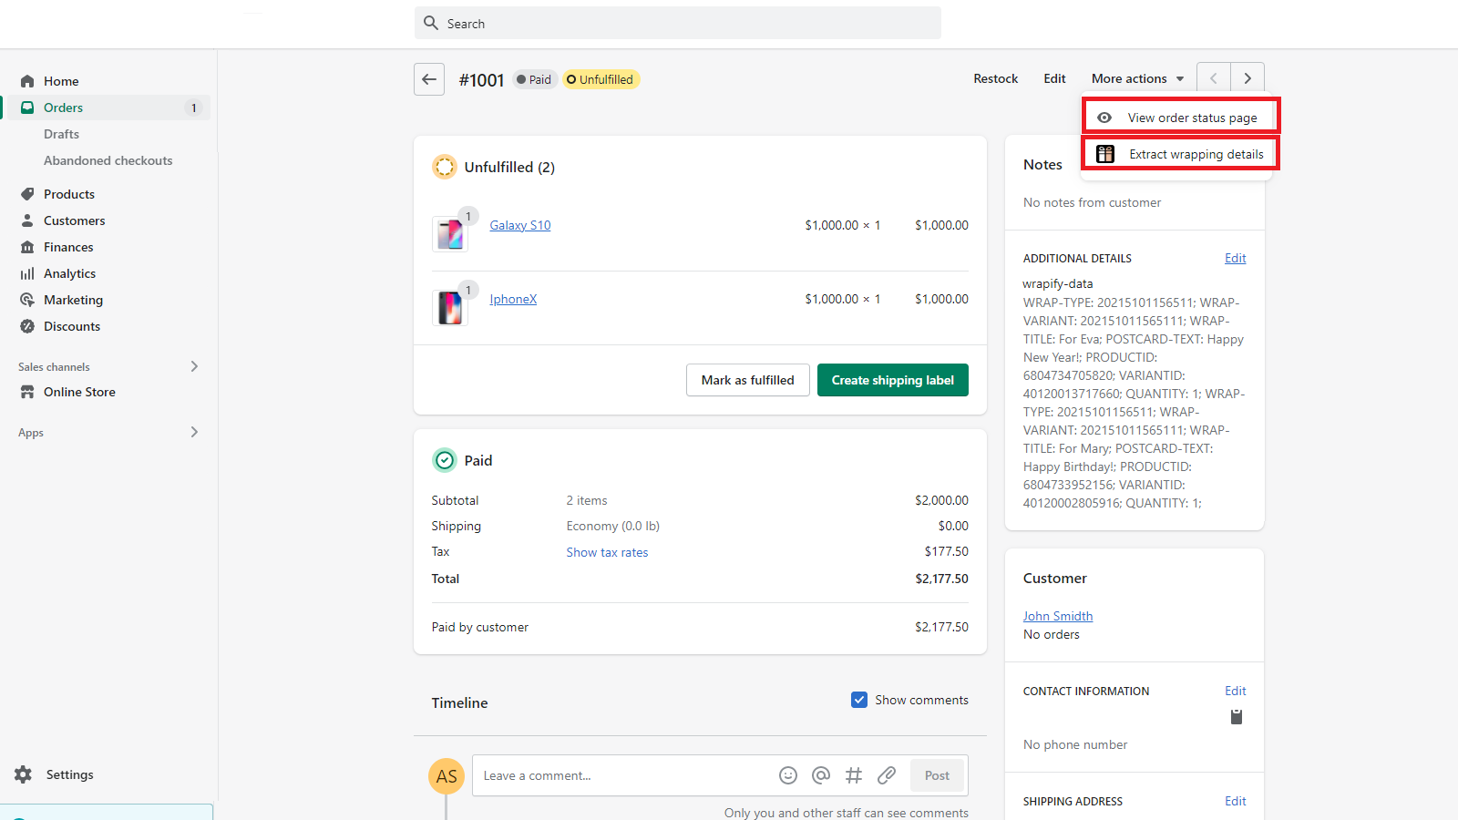The height and width of the screenshot is (820, 1458).
Task: Click the mention @ icon in comment box
Action: point(821,775)
